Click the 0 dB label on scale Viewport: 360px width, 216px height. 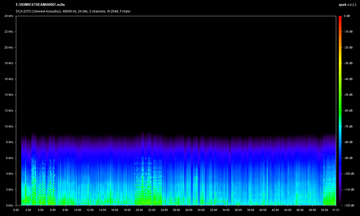point(347,16)
